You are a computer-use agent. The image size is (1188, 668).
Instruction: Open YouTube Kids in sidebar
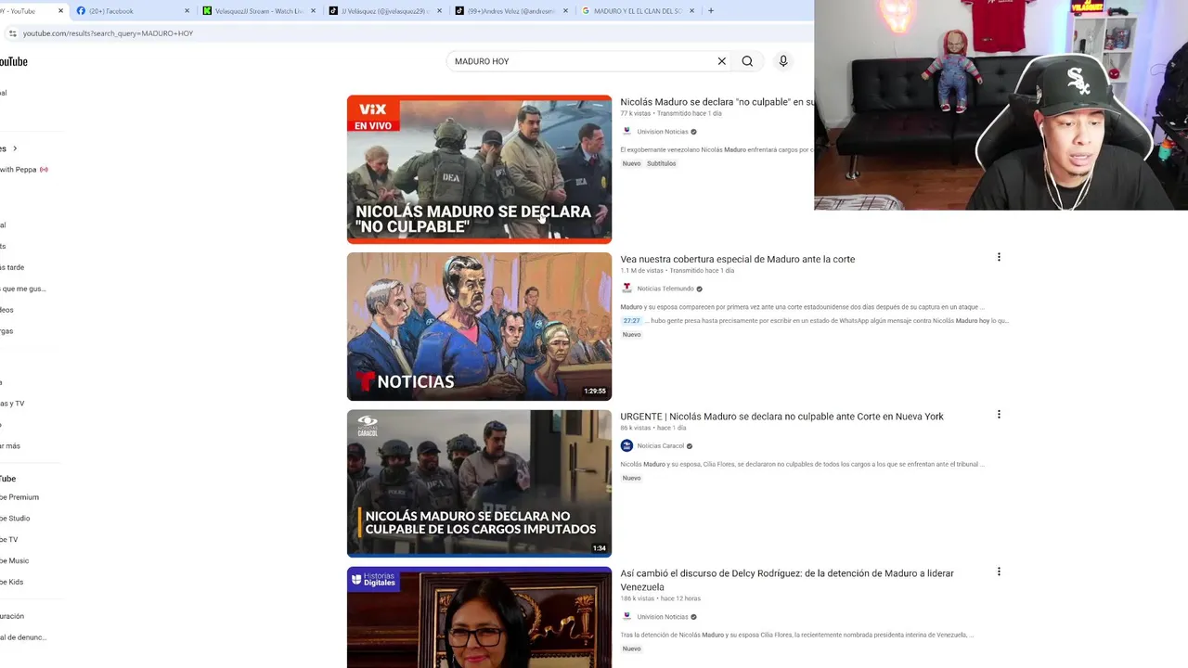[12, 582]
